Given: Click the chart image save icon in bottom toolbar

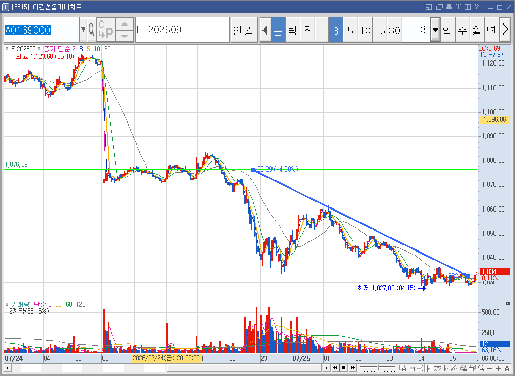Looking at the screenshot, I should pos(472,368).
